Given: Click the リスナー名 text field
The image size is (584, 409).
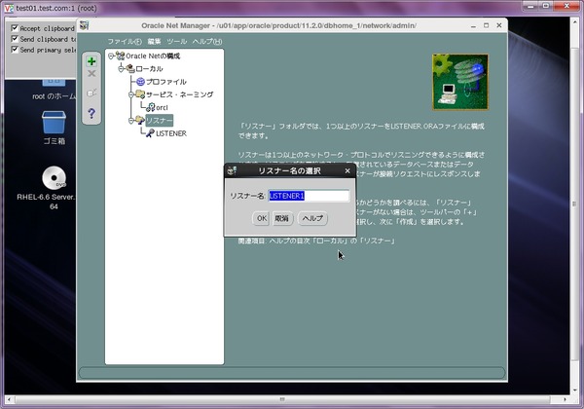Looking at the screenshot, I should [x=309, y=196].
